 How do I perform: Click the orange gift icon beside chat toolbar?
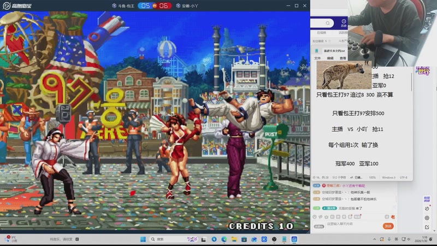click(x=393, y=216)
